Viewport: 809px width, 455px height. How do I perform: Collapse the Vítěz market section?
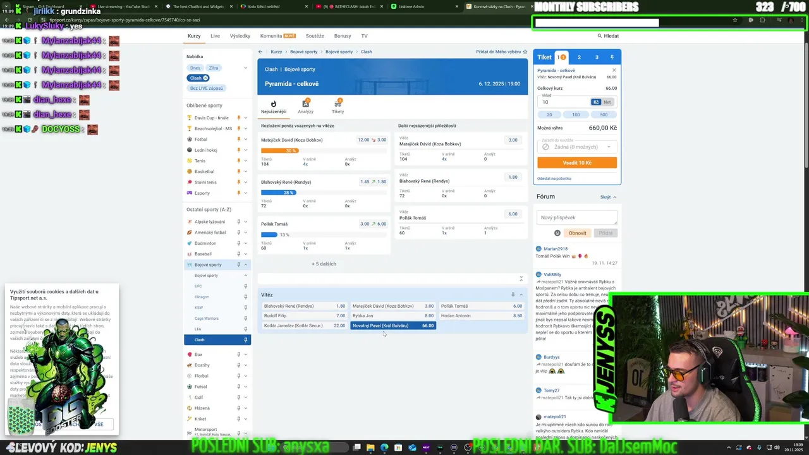coord(521,294)
